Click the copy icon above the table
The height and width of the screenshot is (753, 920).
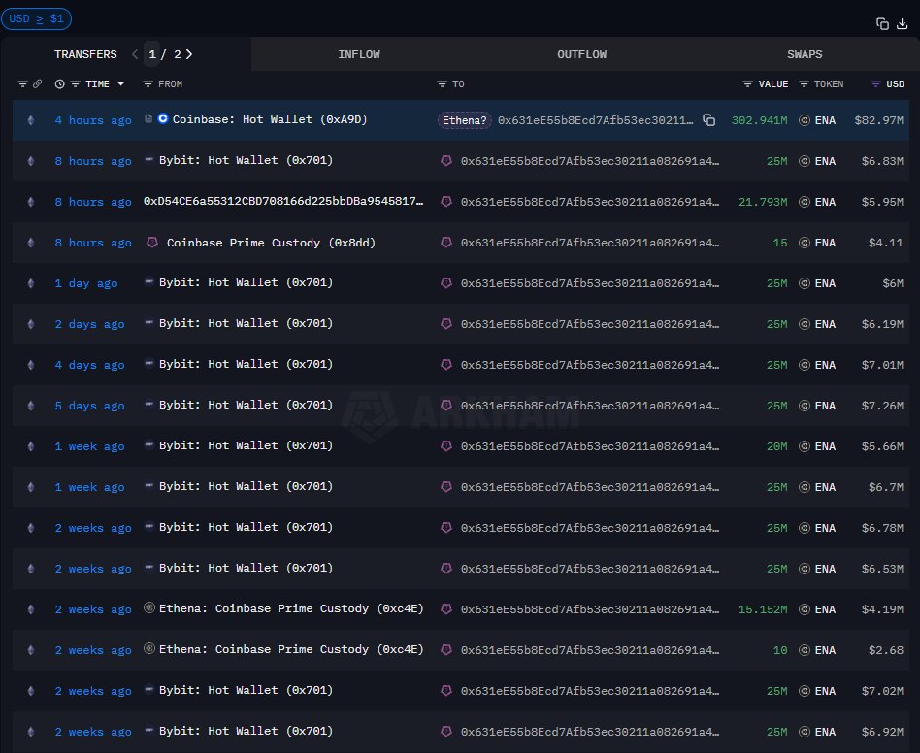[x=882, y=24]
